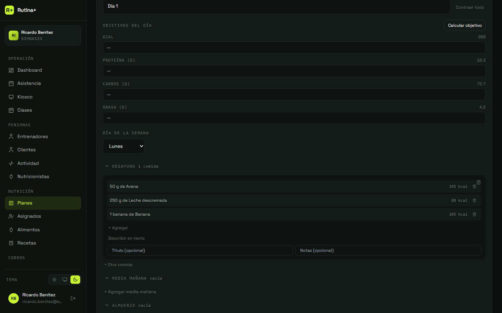Screen dimensions: 502x313
Task: Enable dark theme moon toggle
Action: tap(75, 280)
